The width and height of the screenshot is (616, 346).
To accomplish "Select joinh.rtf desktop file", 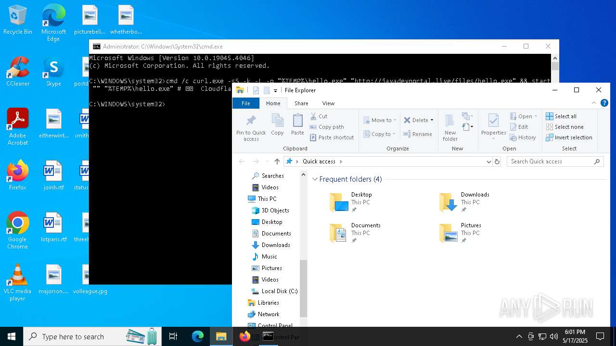I will 53,176.
